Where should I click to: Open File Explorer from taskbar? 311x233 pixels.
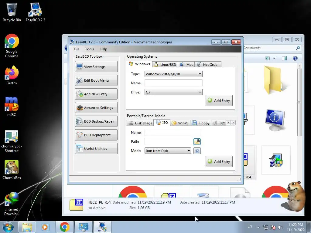click(x=27, y=227)
